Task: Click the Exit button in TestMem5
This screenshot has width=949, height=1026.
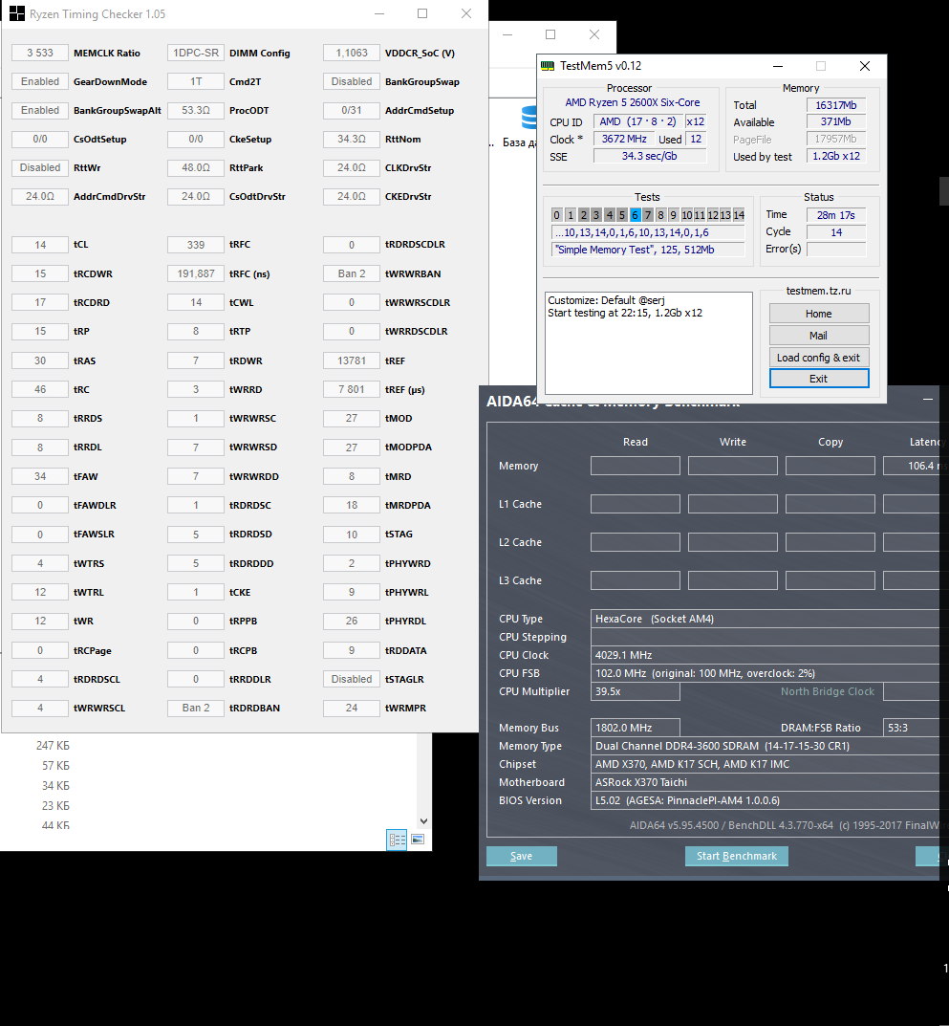Action: click(819, 379)
